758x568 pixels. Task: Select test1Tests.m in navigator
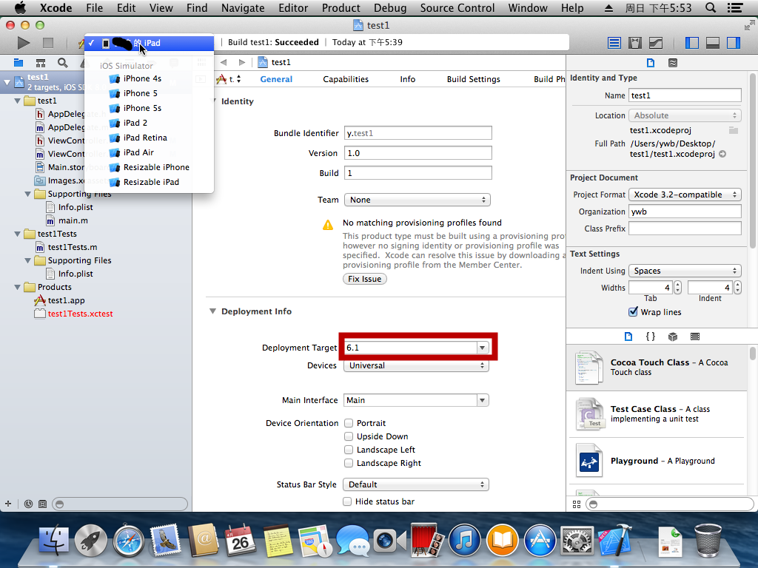72,247
